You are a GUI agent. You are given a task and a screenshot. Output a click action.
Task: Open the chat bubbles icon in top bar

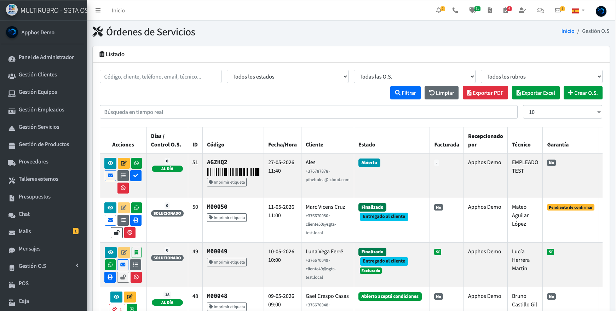pyautogui.click(x=540, y=10)
